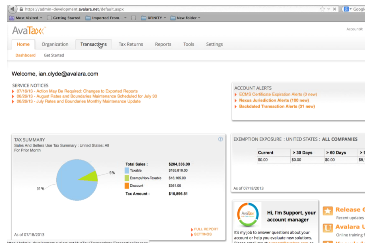Expand the Imported From bookmarks folder
The height and width of the screenshot is (248, 372).
tap(106, 18)
